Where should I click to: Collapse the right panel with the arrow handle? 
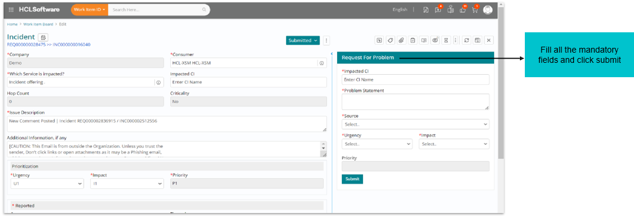[x=332, y=54]
